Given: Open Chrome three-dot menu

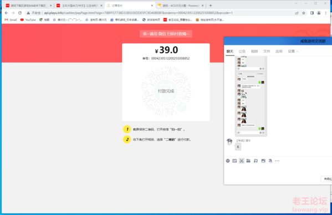Looking at the screenshot, I should 326,13.
